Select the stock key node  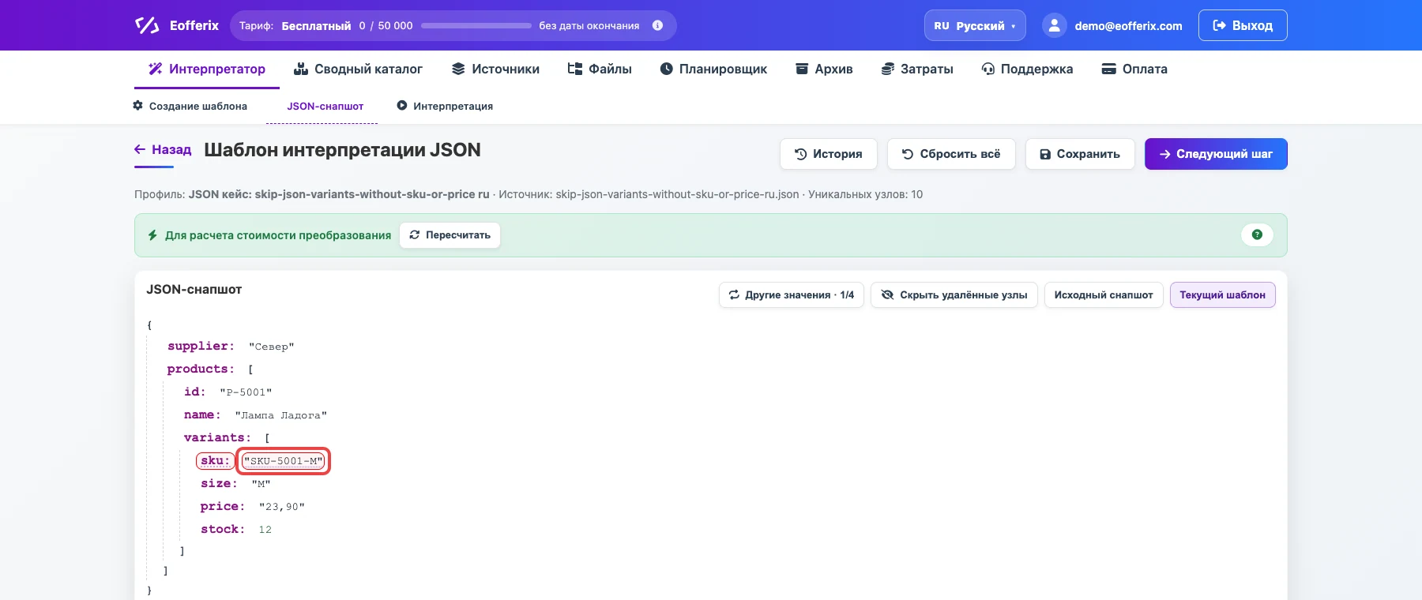tap(223, 530)
